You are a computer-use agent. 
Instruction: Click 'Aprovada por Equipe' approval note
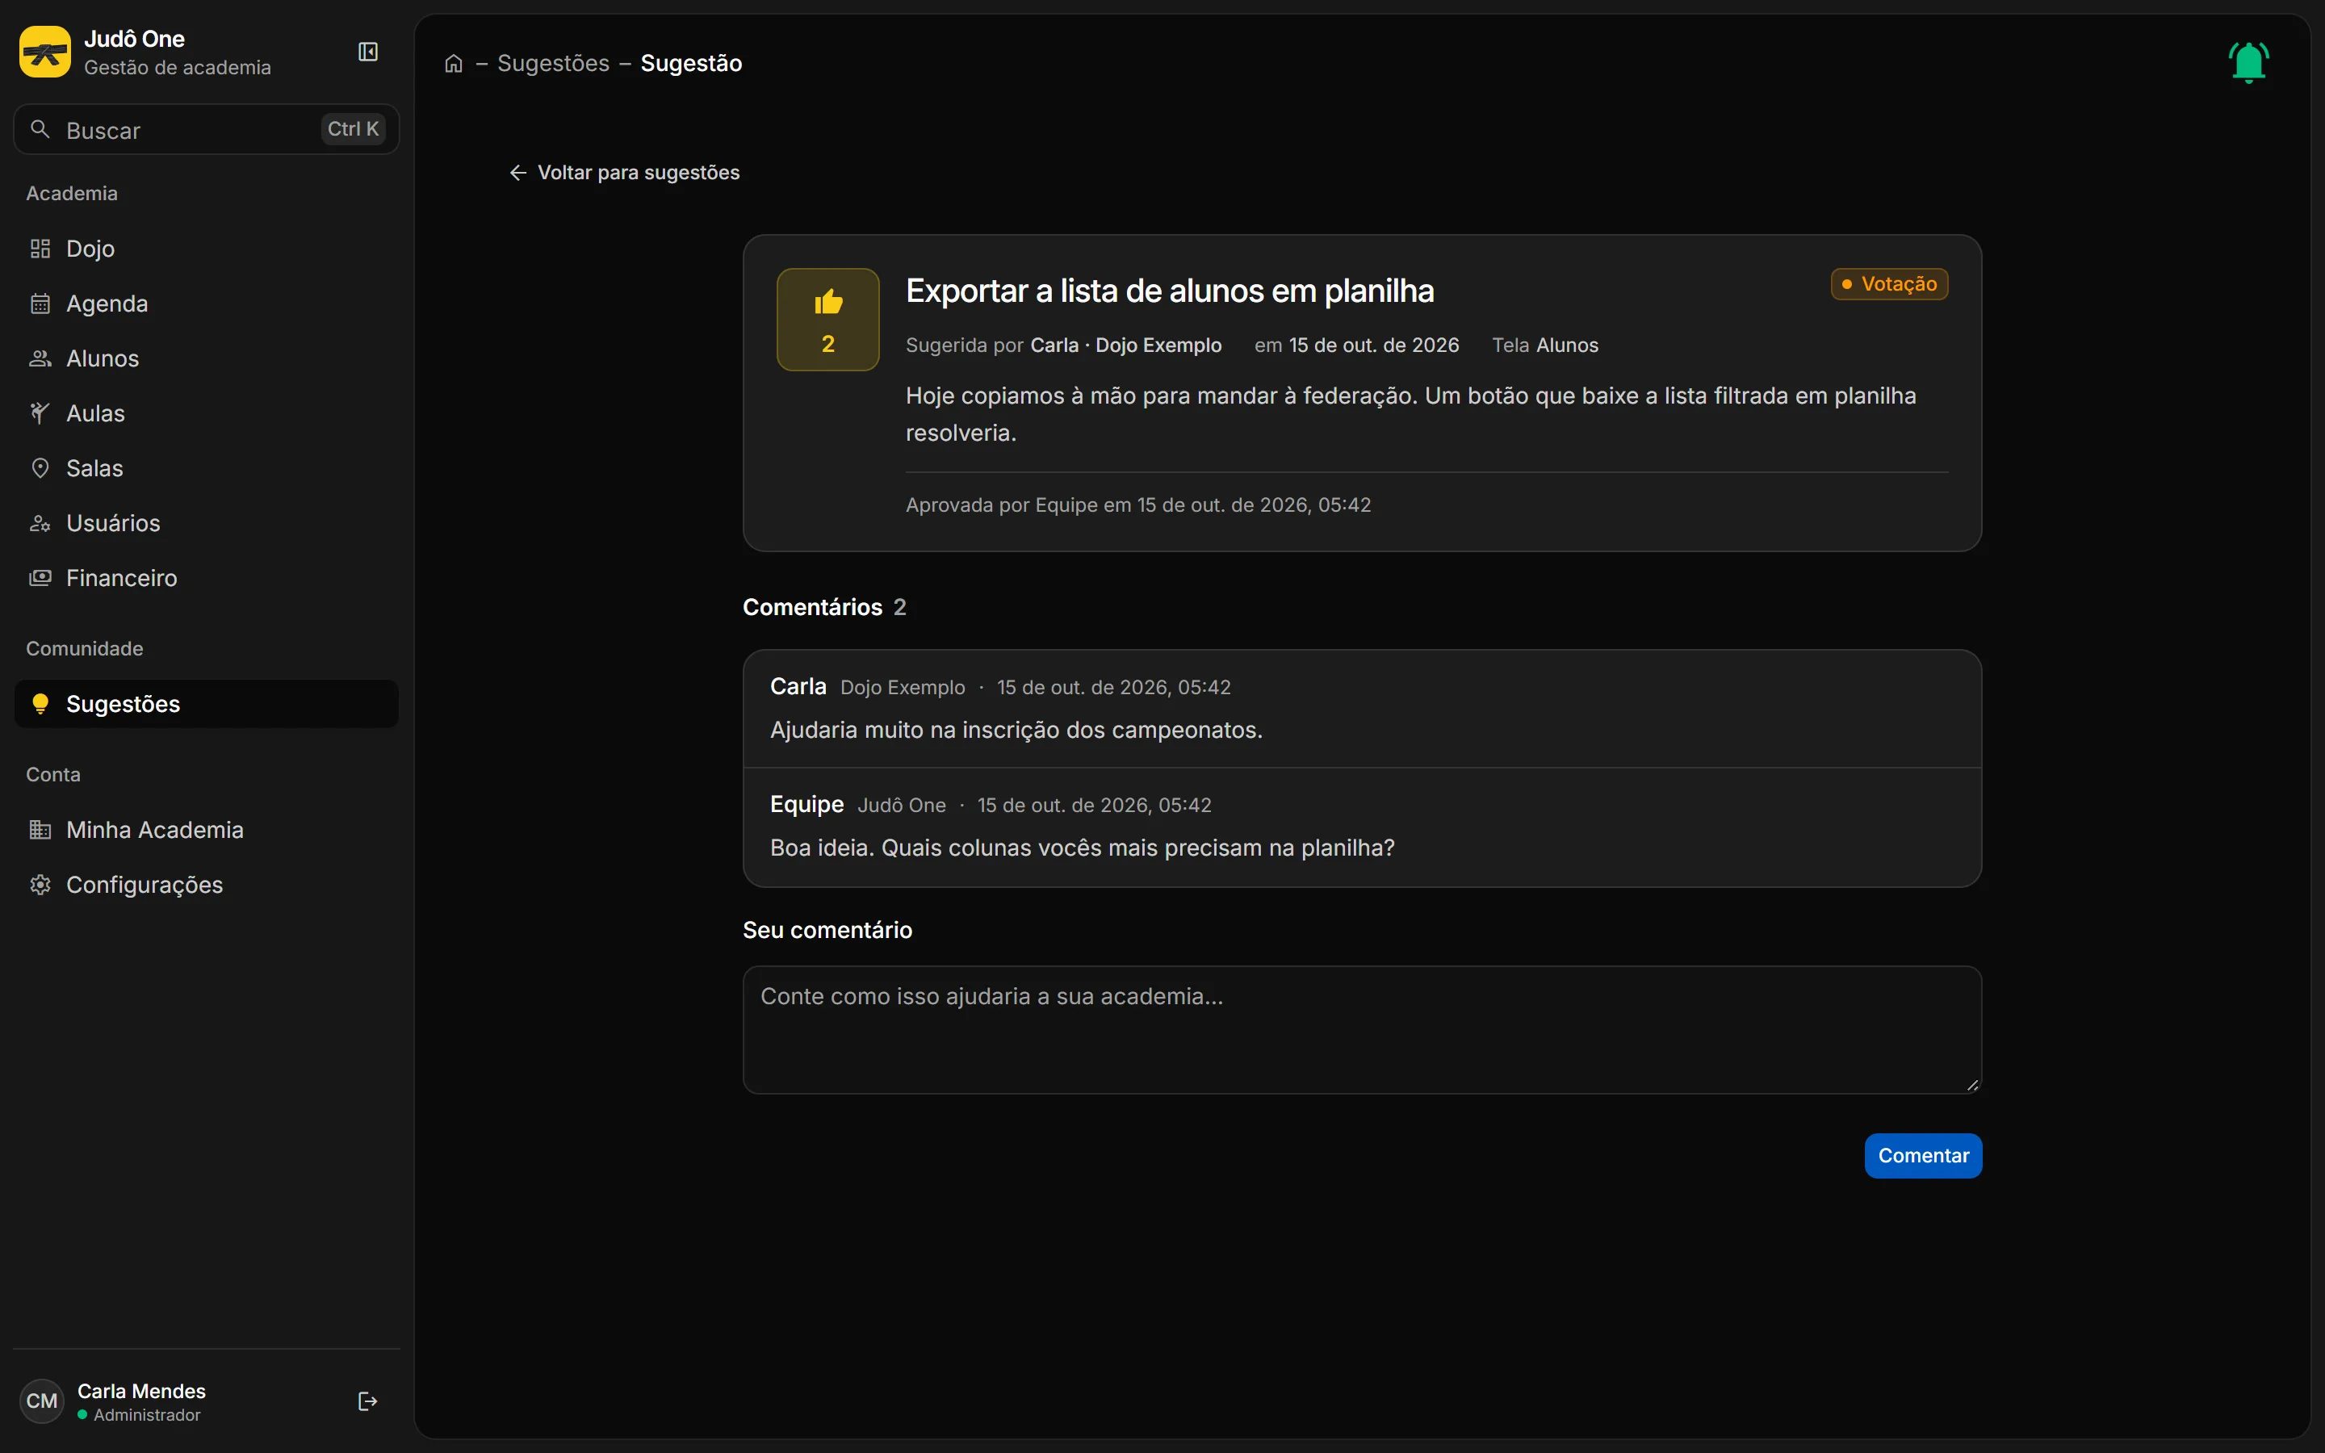pos(1137,505)
